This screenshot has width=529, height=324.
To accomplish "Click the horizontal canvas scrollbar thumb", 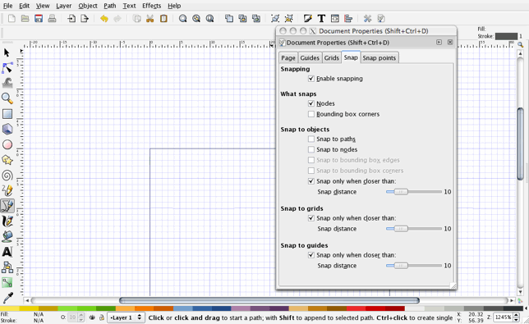I will click(269, 300).
